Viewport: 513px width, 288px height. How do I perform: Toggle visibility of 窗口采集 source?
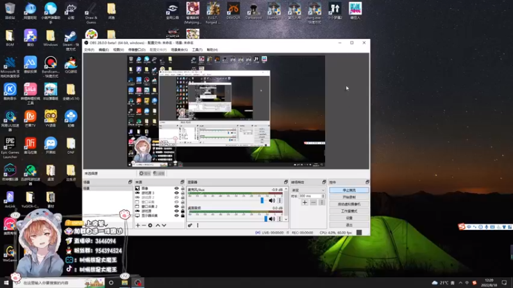[x=177, y=202]
